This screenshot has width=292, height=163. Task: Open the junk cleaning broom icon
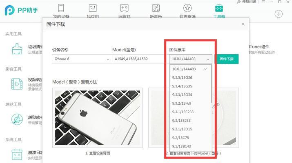pos(17,48)
